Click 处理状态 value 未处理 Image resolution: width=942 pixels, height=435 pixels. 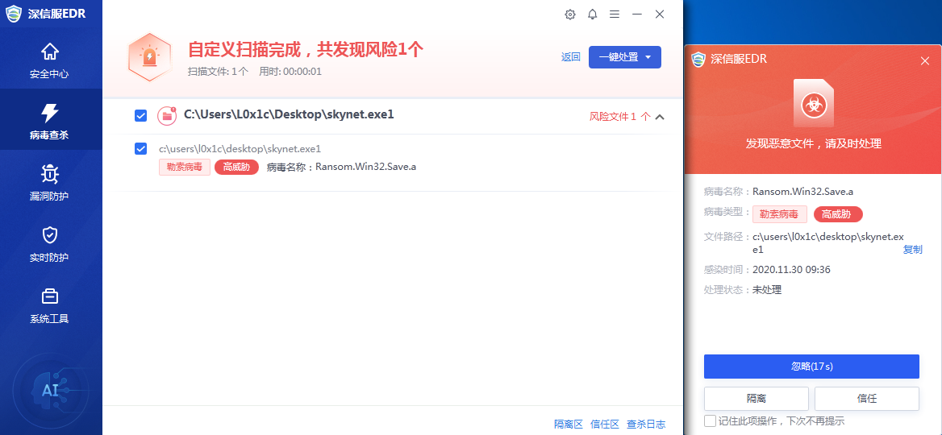coord(767,290)
